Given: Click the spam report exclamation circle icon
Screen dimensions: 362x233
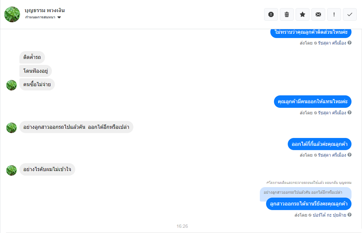Looking at the screenshot, I should point(271,14).
